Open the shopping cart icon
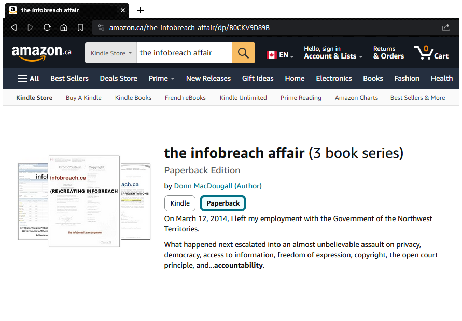Image resolution: width=462 pixels, height=321 pixels. tap(431, 53)
